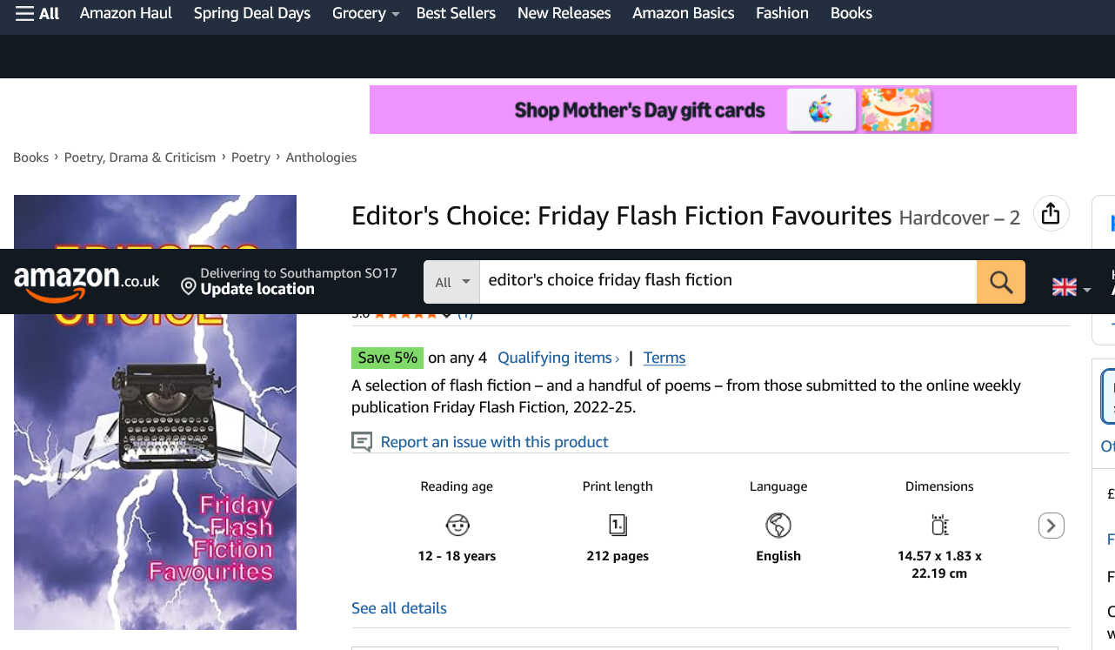Go to Amazon Basics nav item
Screen dimensions: 1115x650
pyautogui.click(x=683, y=13)
